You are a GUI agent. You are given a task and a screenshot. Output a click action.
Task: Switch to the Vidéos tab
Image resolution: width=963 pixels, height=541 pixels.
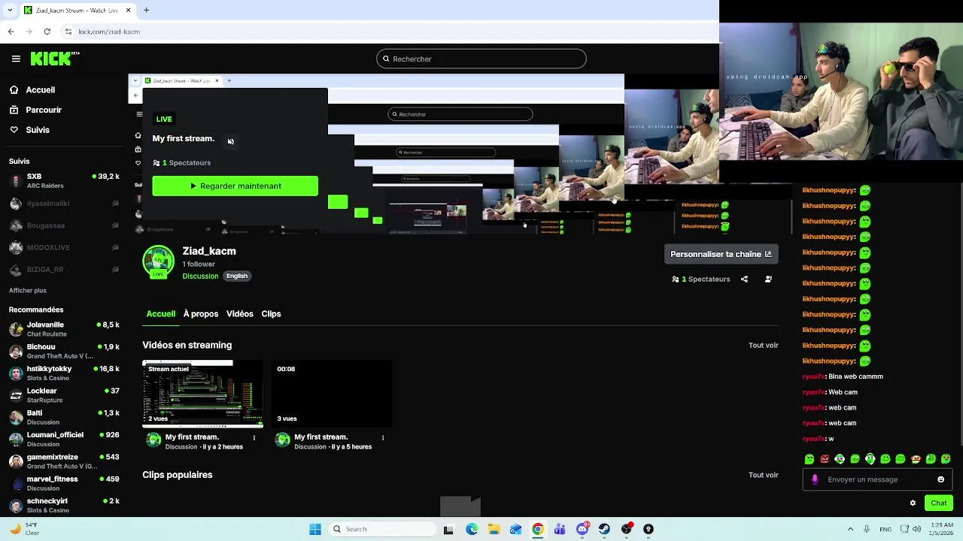[240, 314]
